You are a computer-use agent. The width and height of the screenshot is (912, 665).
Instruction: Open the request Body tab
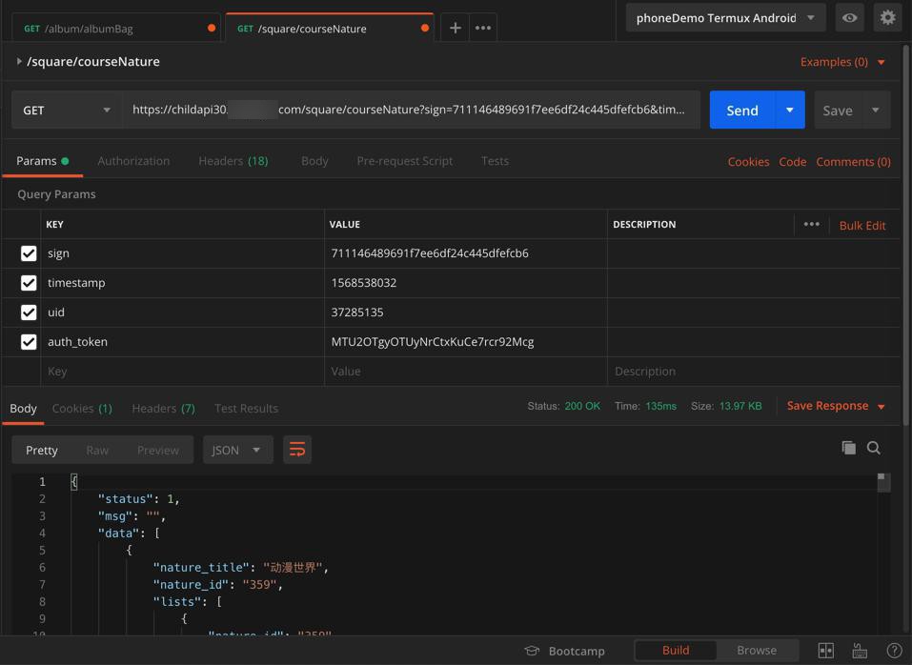click(x=314, y=161)
